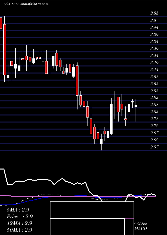Select the 2.72 price level label
This screenshot has height=235, width=167.
tap(154, 126)
